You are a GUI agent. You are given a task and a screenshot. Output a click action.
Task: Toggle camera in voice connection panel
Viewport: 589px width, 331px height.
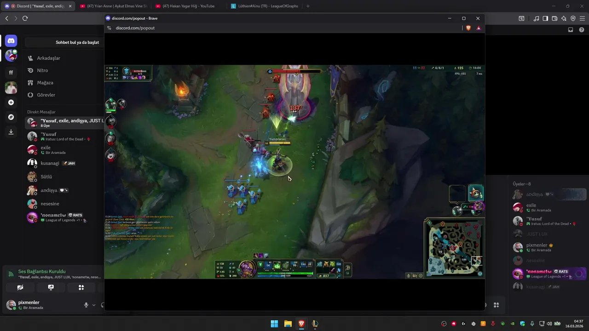click(20, 287)
